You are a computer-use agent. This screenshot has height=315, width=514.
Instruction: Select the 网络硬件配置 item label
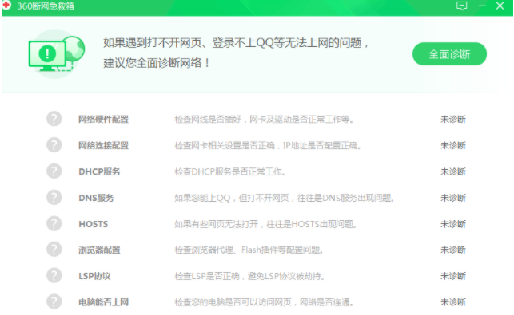click(103, 119)
